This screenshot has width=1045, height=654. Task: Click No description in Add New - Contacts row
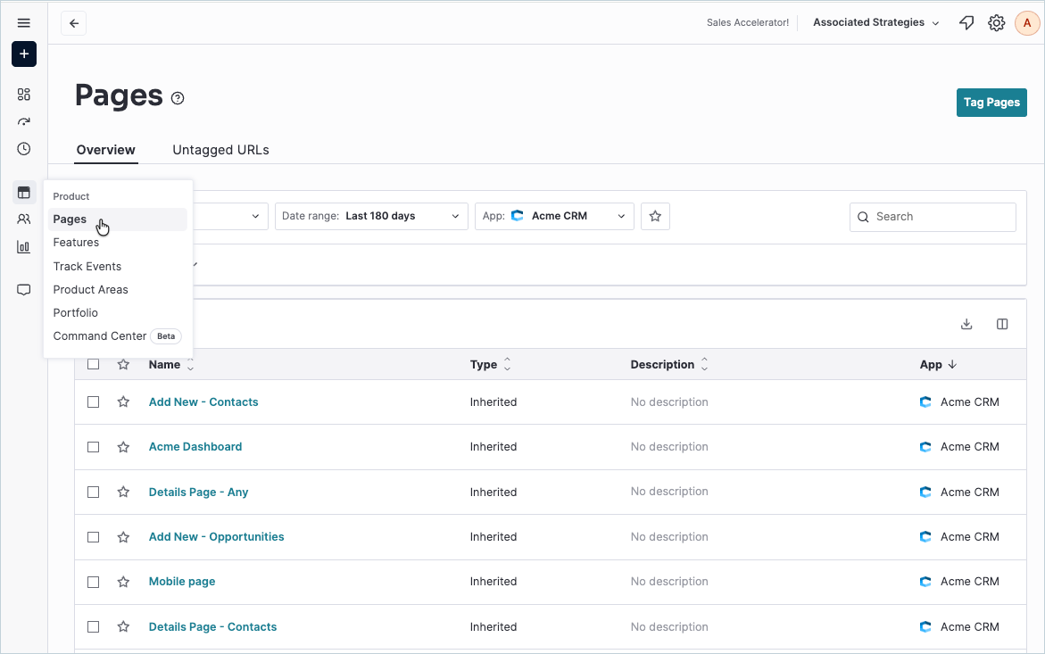pos(669,402)
